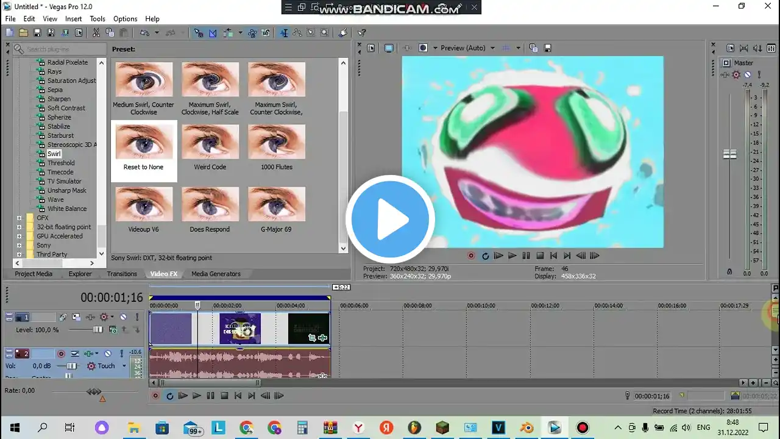Expand the OFX plug-in folder
Image resolution: width=780 pixels, height=439 pixels.
pyautogui.click(x=19, y=218)
